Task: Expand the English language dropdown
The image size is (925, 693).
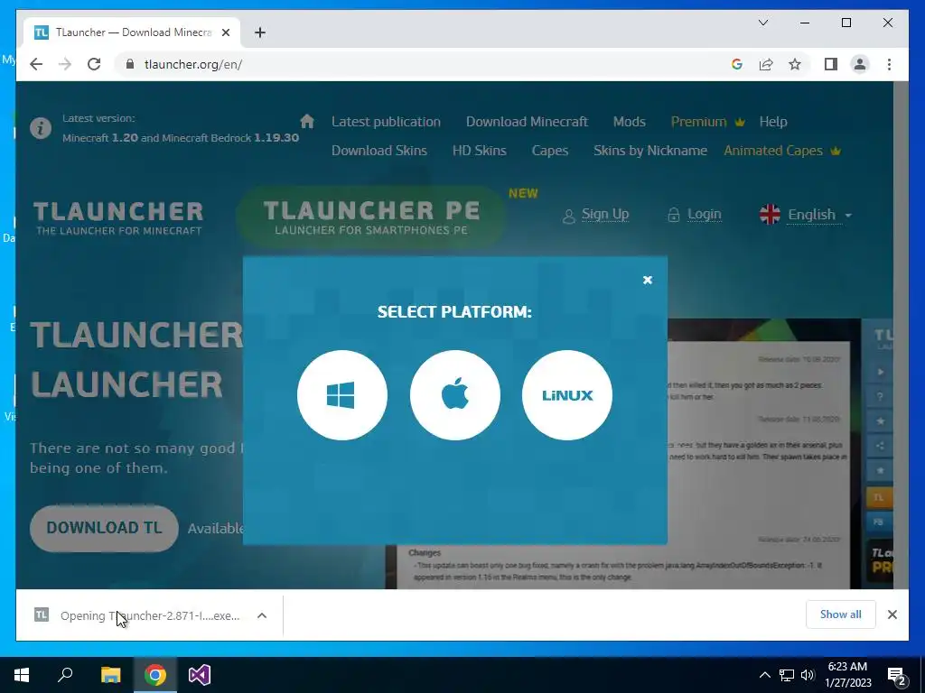Action: [x=806, y=215]
